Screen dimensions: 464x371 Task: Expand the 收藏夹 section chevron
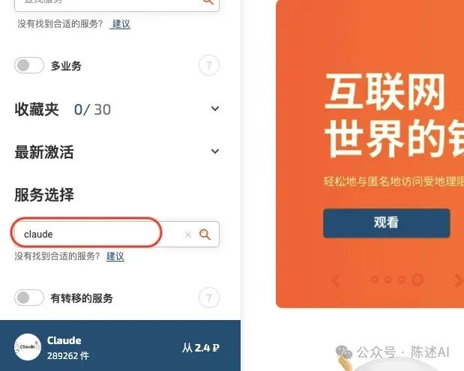pyautogui.click(x=215, y=109)
